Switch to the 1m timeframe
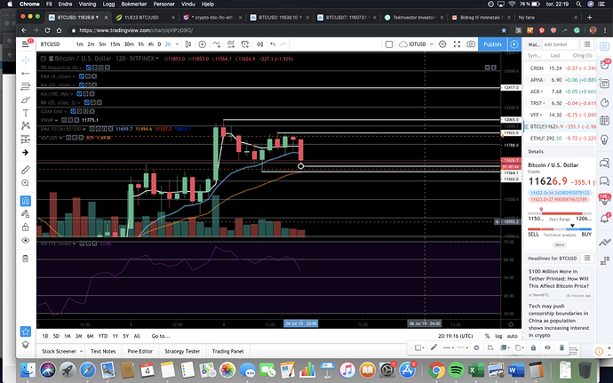 click(x=80, y=44)
